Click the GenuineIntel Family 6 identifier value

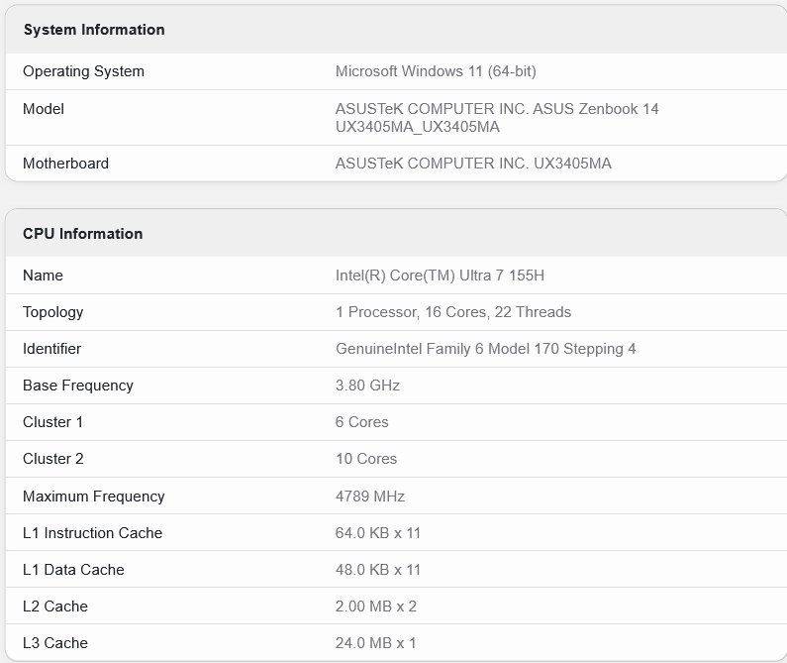486,349
